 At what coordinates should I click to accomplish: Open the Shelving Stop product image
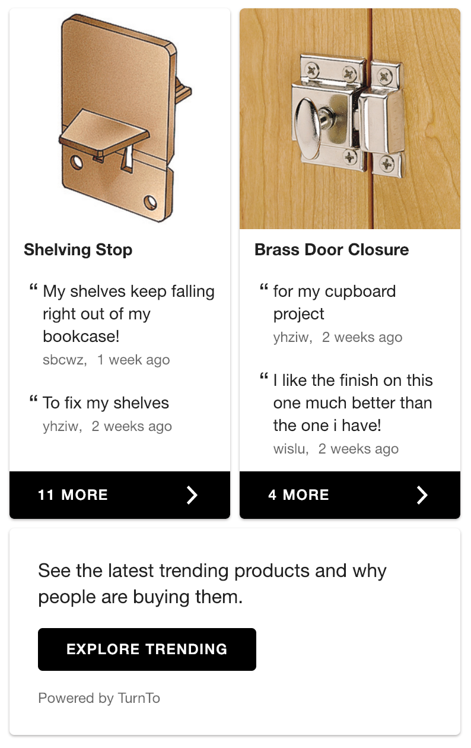(120, 119)
